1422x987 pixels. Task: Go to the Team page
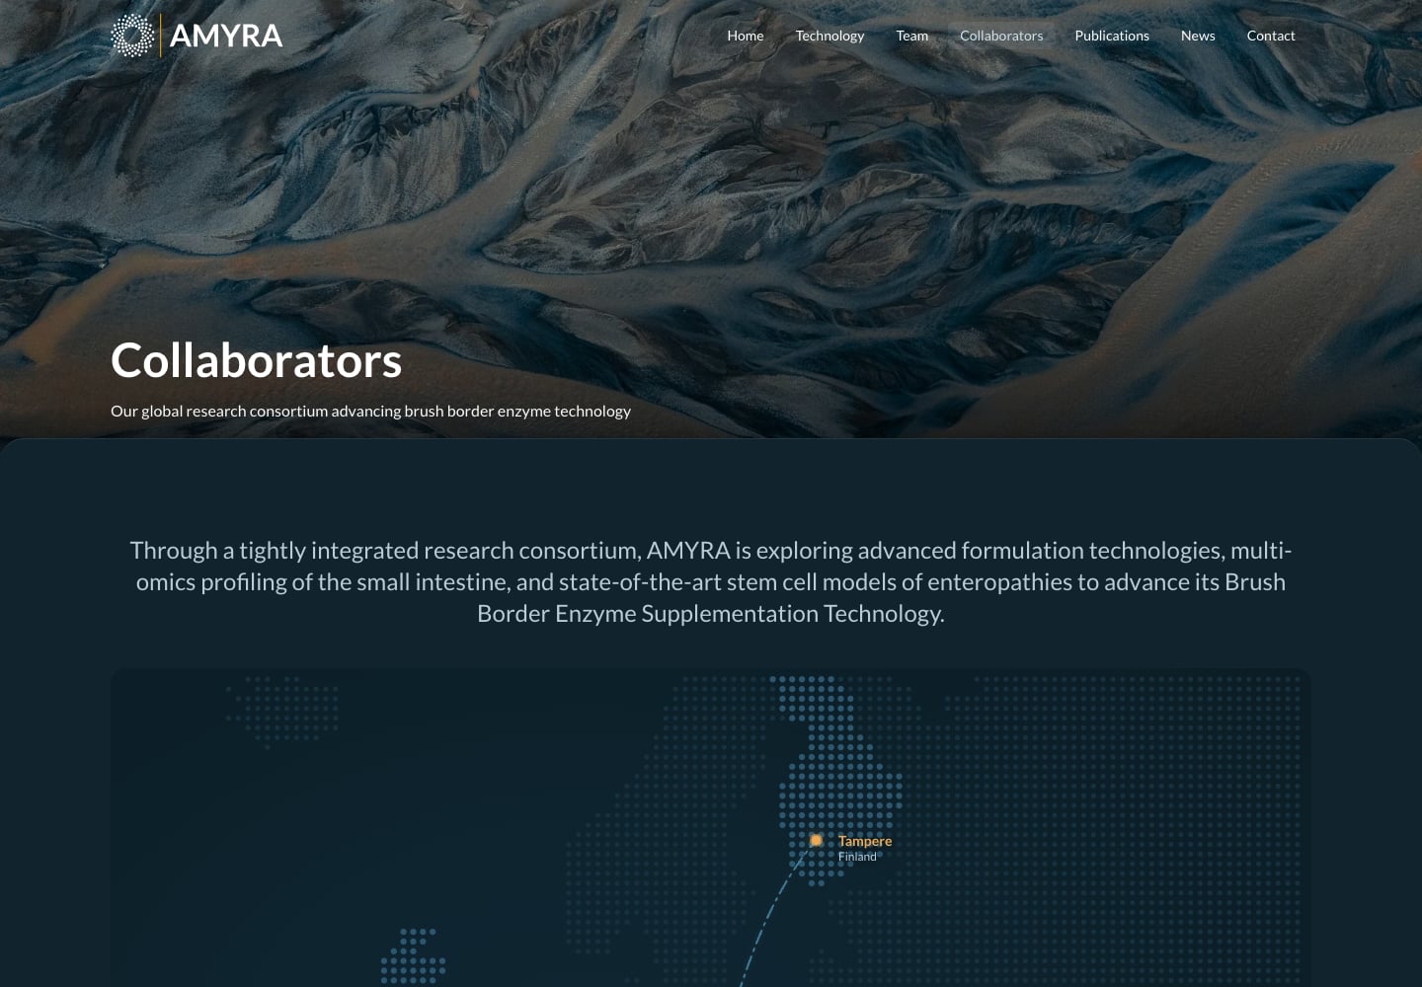click(912, 36)
